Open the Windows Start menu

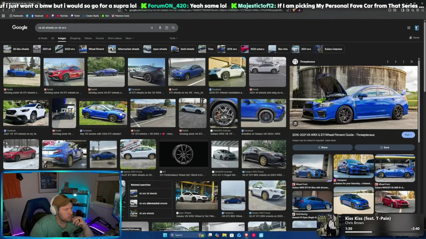click(x=165, y=235)
